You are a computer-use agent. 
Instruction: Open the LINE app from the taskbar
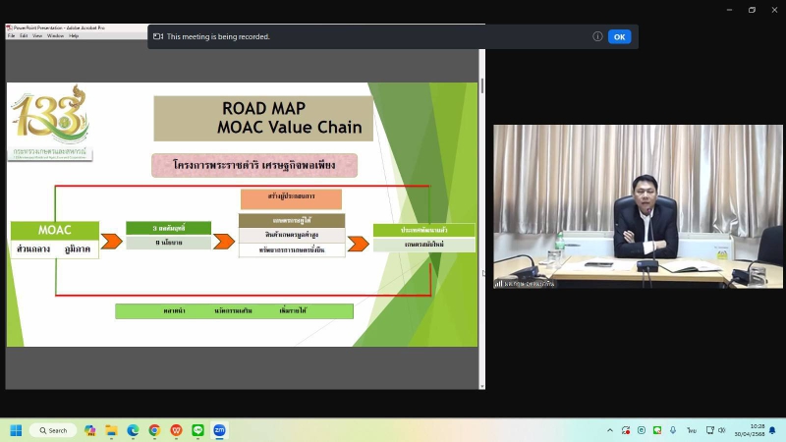(197, 430)
